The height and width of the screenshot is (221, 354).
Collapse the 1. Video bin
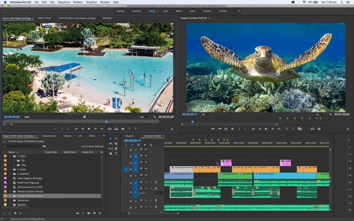(10, 156)
